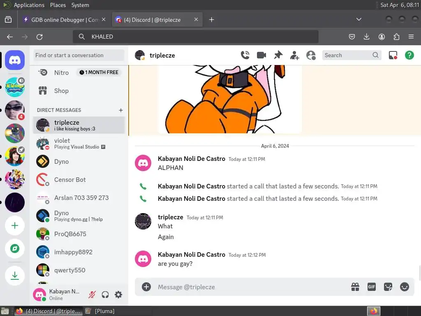
Task: Select triplecze direct message
Action: [x=79, y=125]
